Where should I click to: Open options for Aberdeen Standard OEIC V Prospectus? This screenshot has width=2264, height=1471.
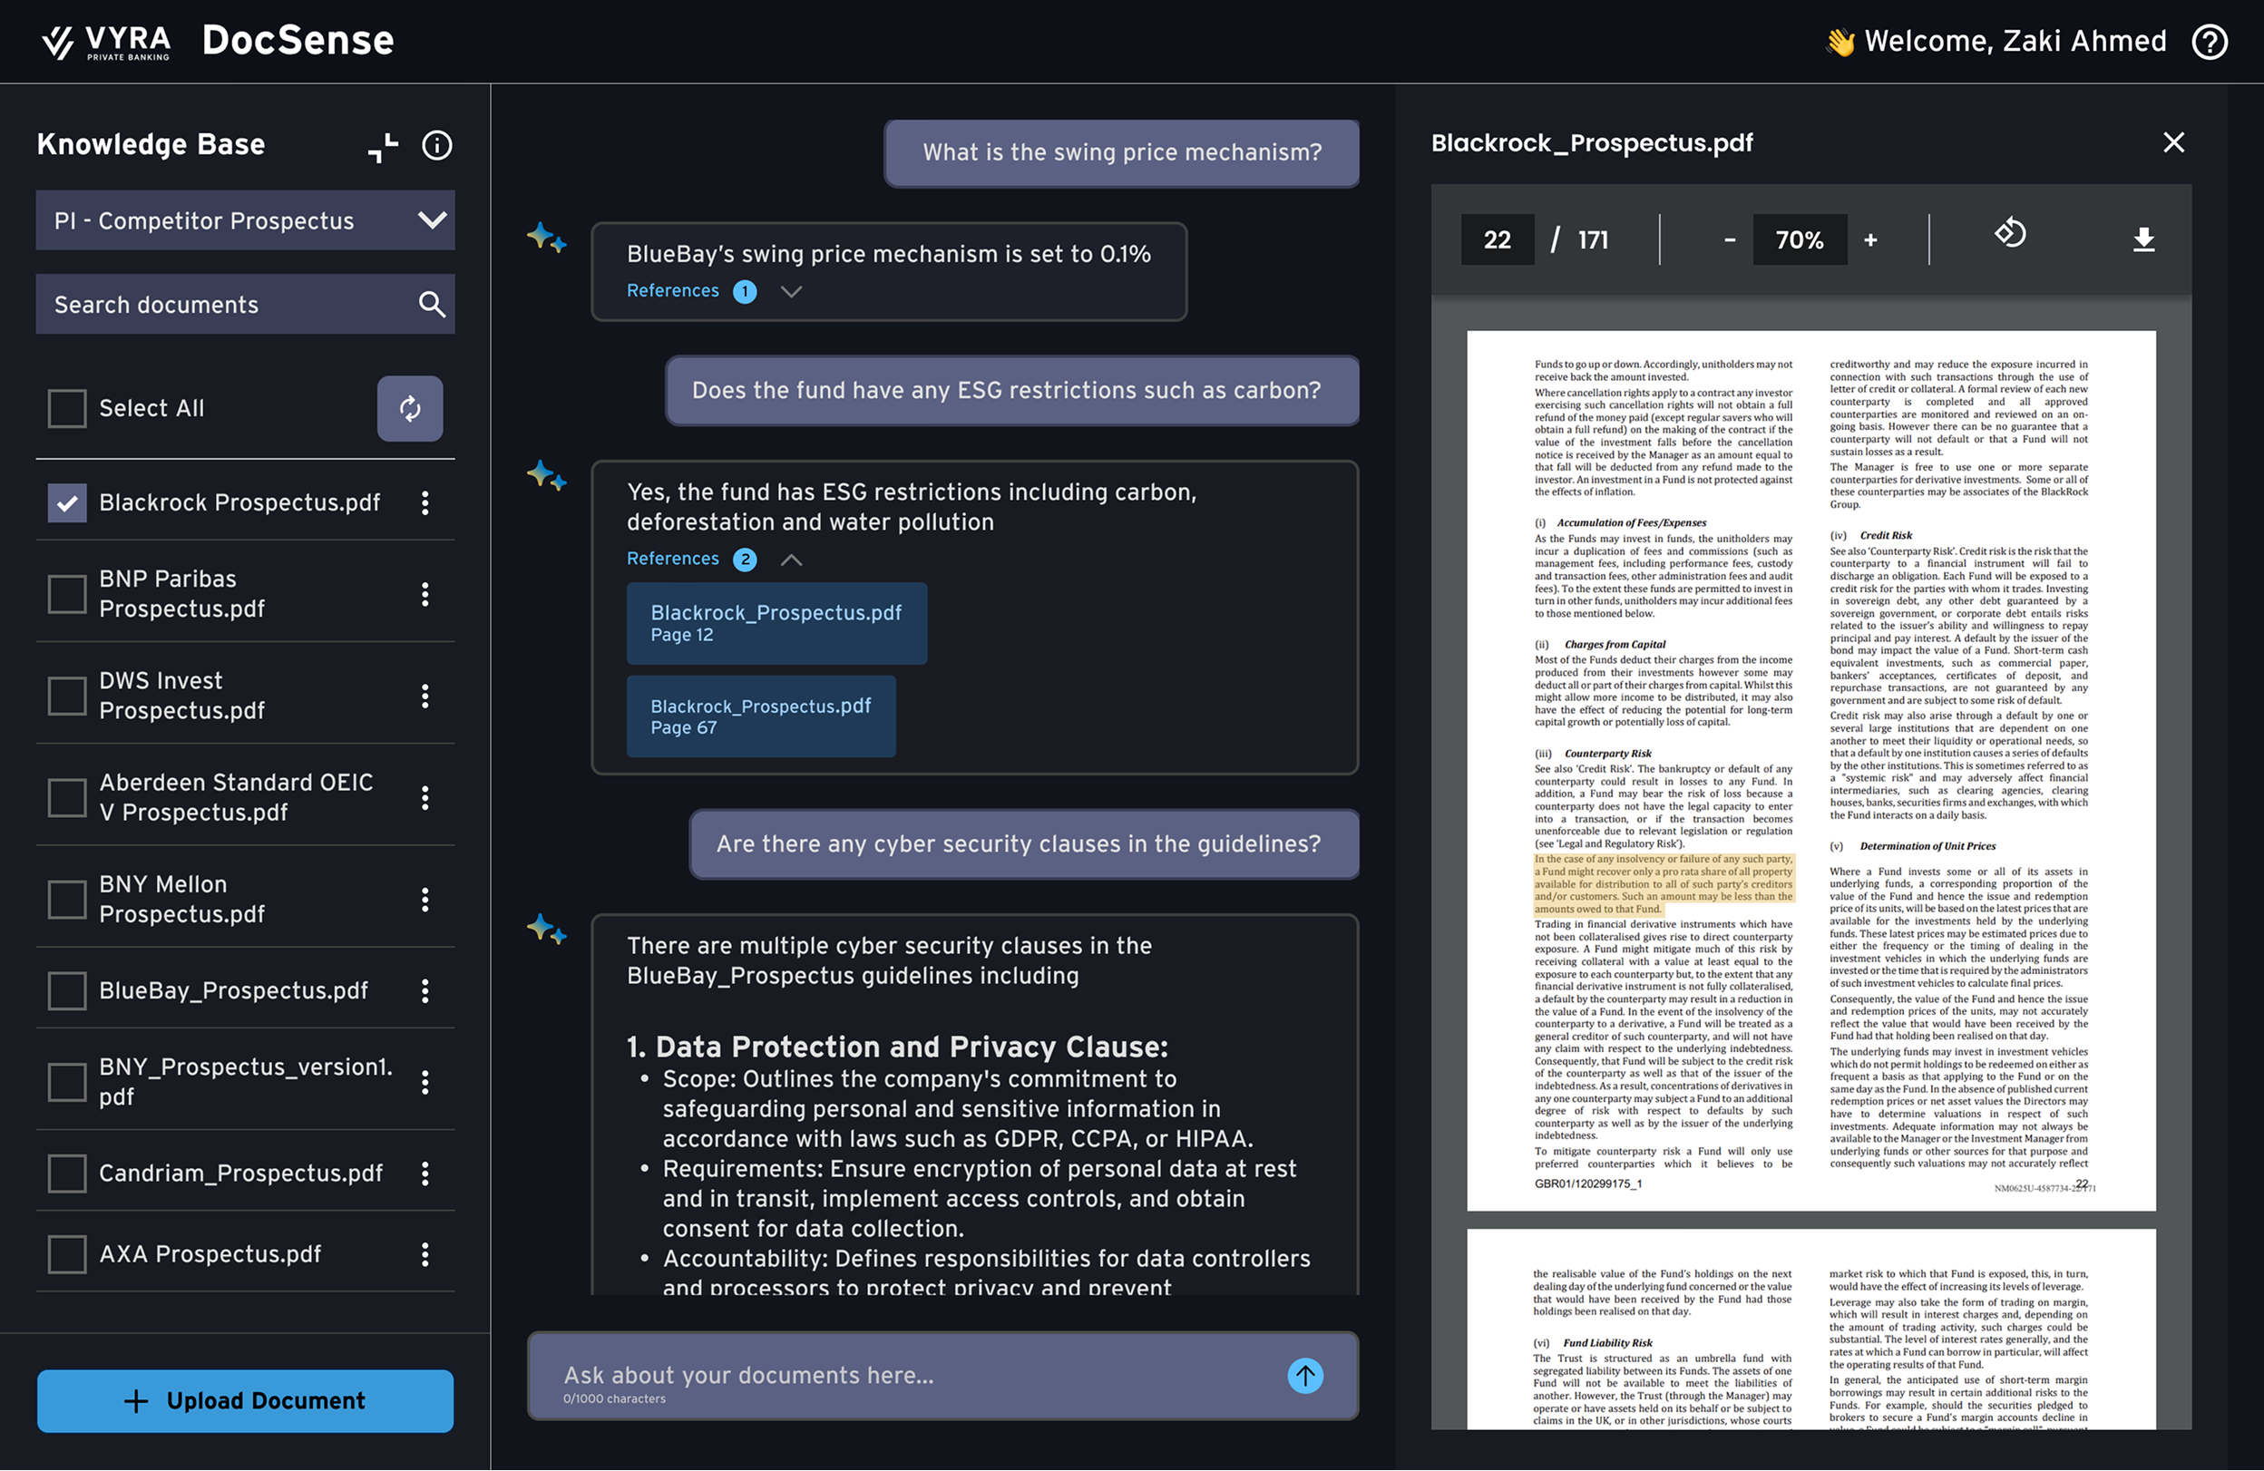point(425,798)
